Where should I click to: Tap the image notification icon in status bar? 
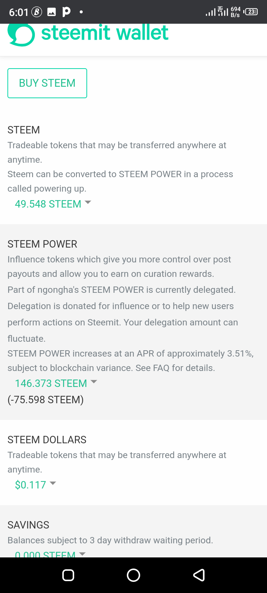click(52, 12)
